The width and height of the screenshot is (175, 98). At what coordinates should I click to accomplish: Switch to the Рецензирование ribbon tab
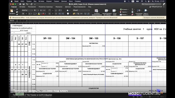80,7
